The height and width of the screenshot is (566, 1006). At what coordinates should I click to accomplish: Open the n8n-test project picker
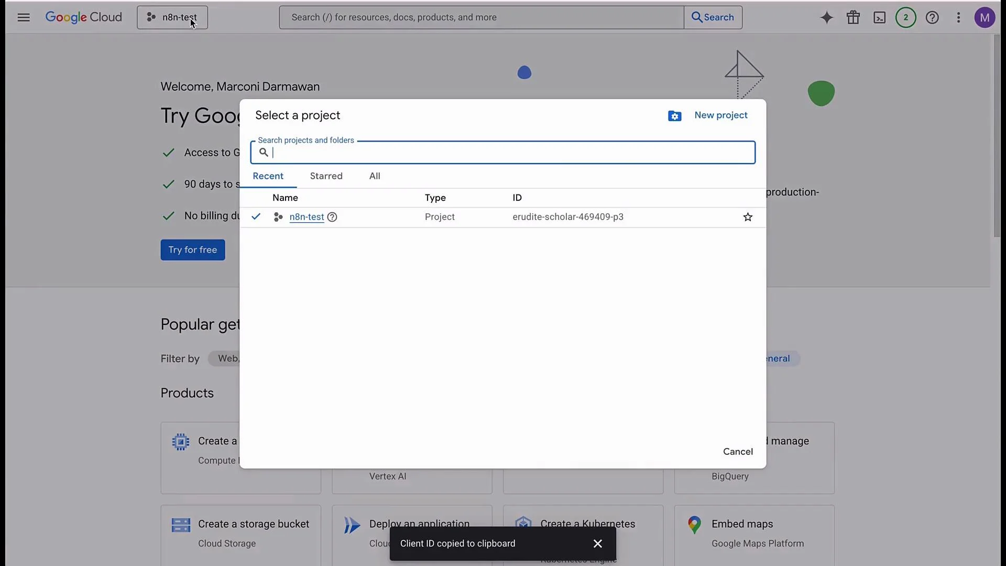pyautogui.click(x=172, y=17)
